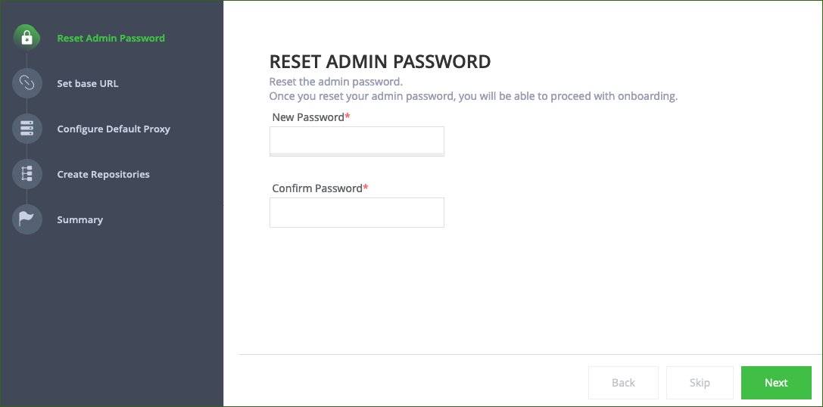Select the chain-link icon for base URL

click(x=26, y=83)
